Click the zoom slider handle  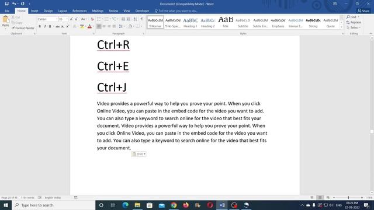pyautogui.click(x=348, y=198)
